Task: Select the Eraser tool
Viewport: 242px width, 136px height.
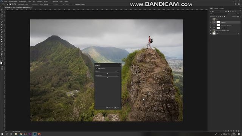Action: [2, 34]
